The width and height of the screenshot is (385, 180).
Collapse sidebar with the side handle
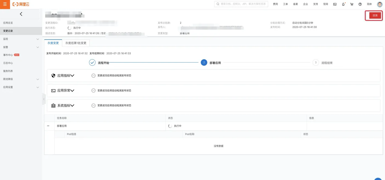(x=44, y=99)
